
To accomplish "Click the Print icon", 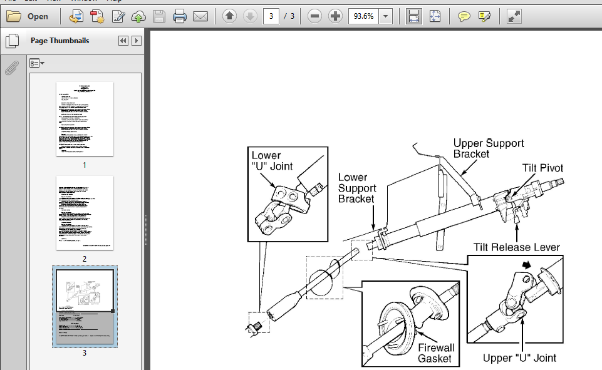I will point(180,16).
